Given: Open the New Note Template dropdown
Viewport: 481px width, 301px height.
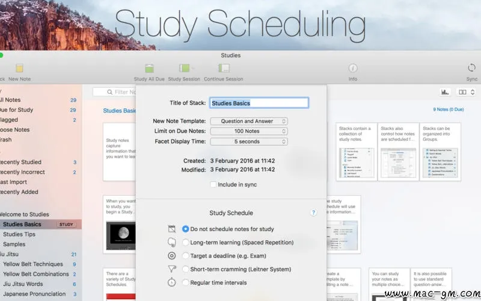Looking at the screenshot, I should (249, 121).
